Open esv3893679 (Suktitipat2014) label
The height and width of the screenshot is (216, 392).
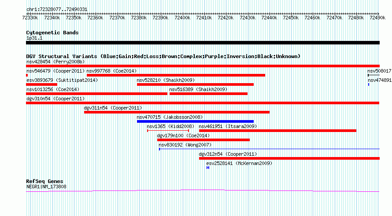point(62,80)
